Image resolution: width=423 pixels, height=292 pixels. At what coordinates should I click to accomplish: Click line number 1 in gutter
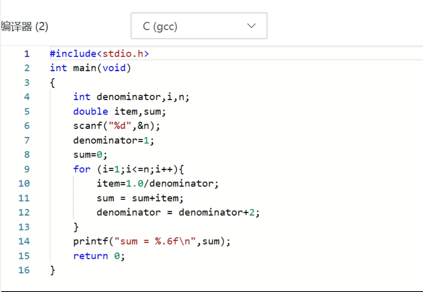27,53
